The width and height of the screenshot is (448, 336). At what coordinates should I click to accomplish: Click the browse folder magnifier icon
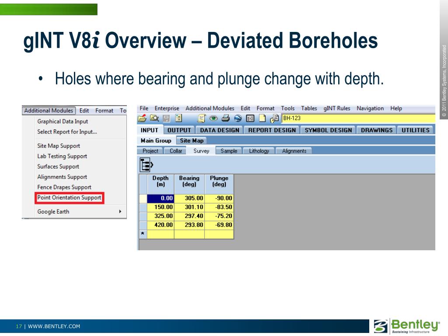pyautogui.click(x=154, y=118)
